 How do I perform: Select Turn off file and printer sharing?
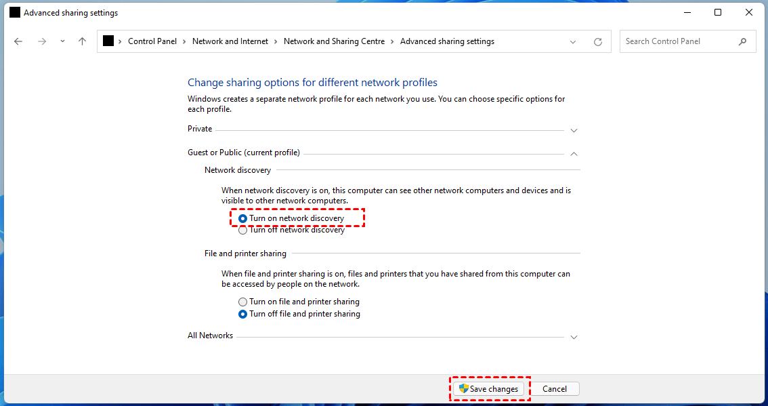coord(243,314)
